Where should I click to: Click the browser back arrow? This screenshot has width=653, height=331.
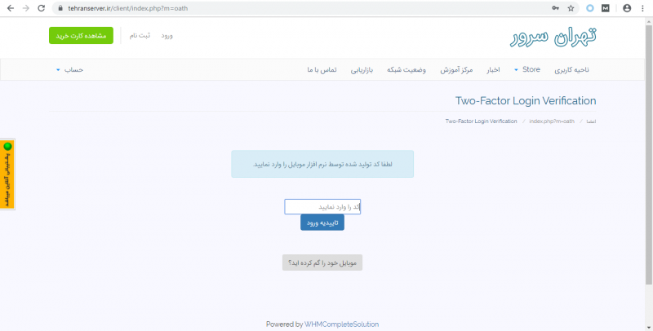[8, 7]
